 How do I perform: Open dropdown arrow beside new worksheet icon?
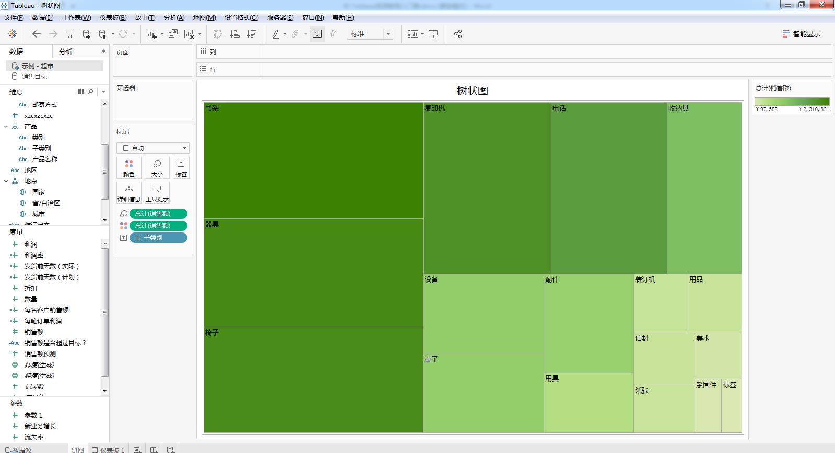coord(162,34)
